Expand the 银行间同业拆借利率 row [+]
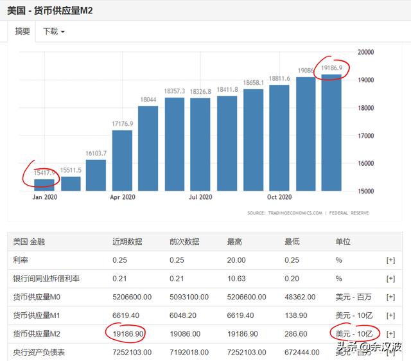The height and width of the screenshot is (361, 411). (x=390, y=278)
